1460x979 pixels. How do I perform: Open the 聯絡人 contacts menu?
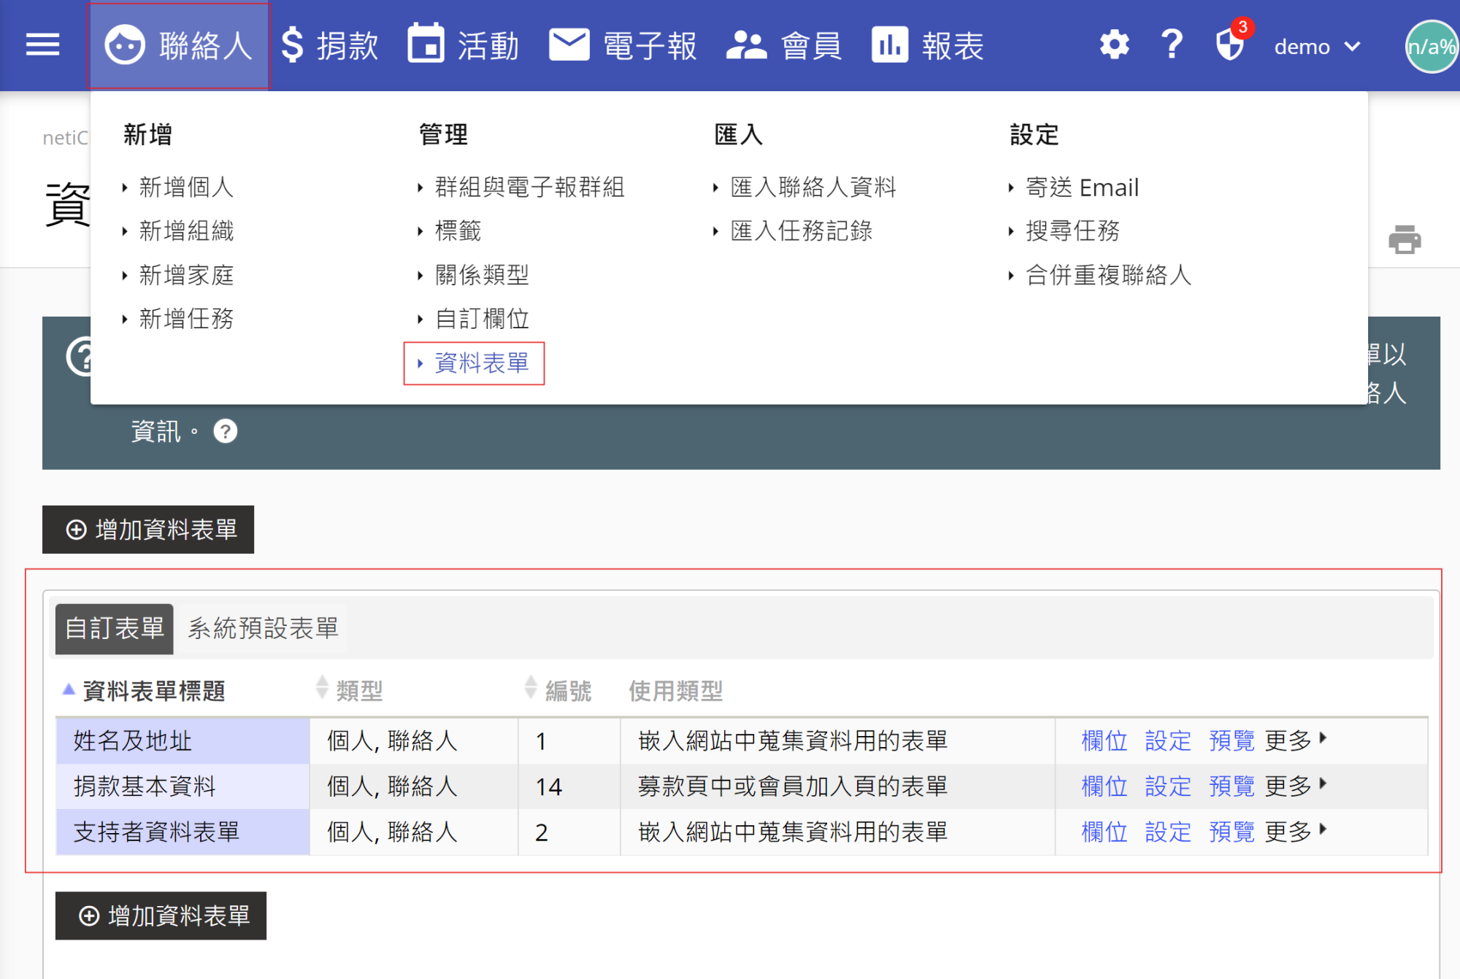179,46
